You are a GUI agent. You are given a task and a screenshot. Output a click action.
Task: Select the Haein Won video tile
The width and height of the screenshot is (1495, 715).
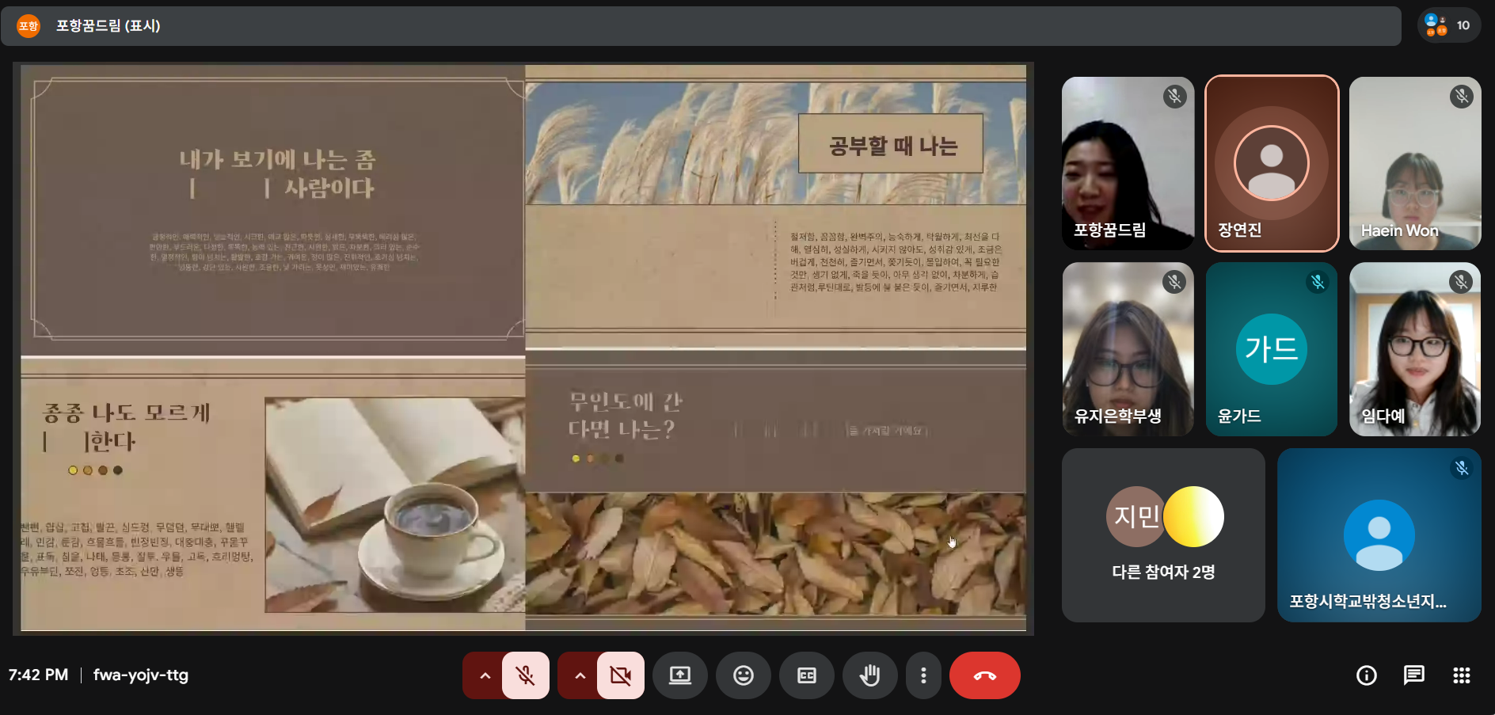[1414, 164]
